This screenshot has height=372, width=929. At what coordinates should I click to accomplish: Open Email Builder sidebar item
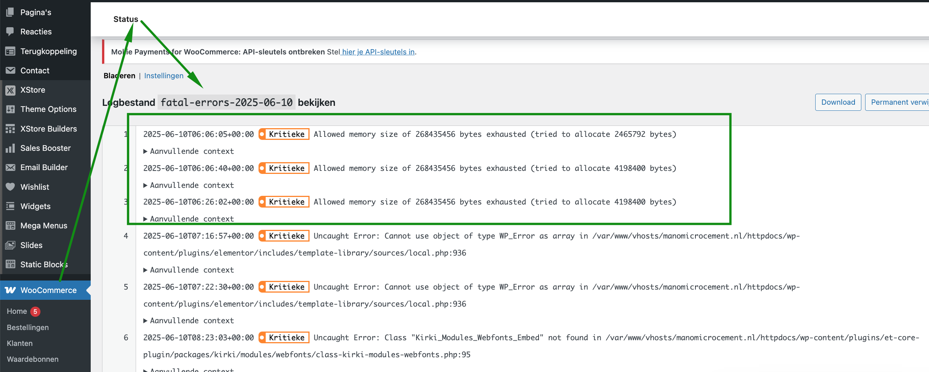(44, 167)
